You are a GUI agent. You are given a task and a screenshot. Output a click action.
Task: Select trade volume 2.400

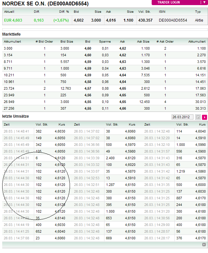(110, 158)
